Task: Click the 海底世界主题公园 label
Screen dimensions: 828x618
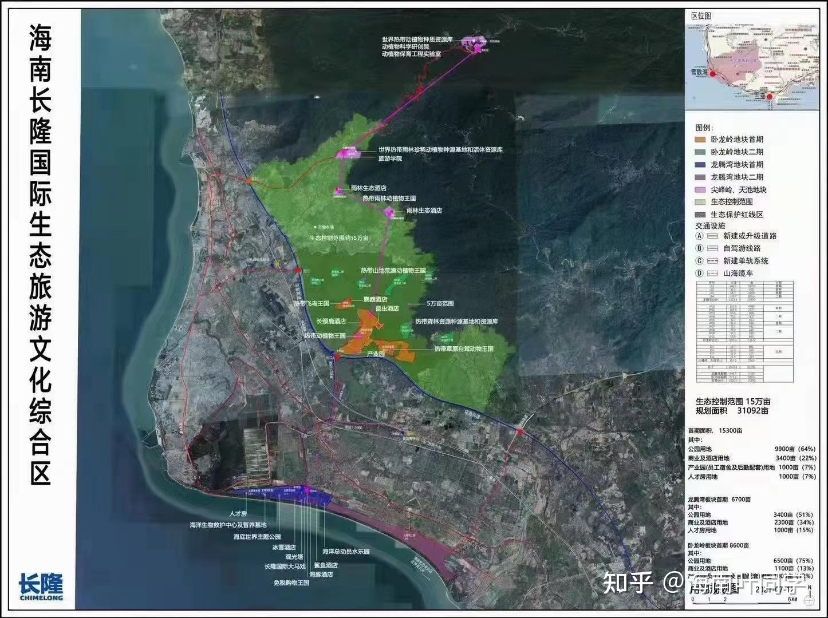Action: pos(257,537)
